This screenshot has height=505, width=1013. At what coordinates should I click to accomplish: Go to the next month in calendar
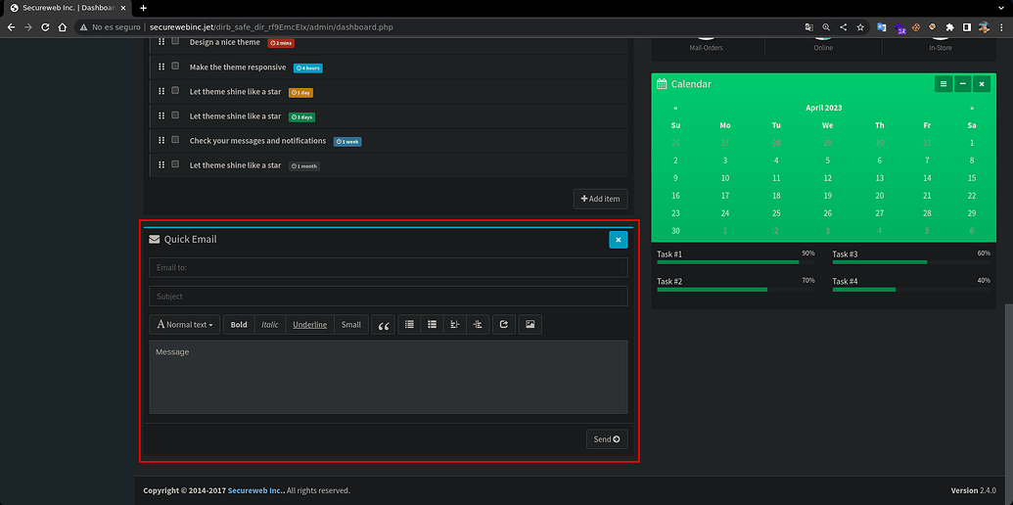(x=972, y=109)
